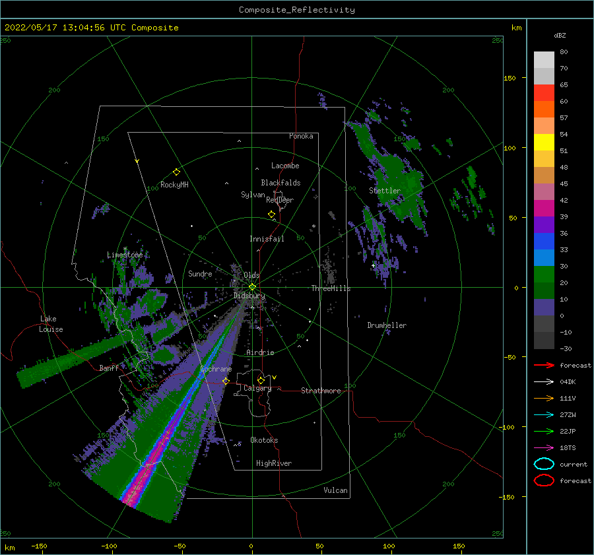Click the Limestone label

pos(125,255)
